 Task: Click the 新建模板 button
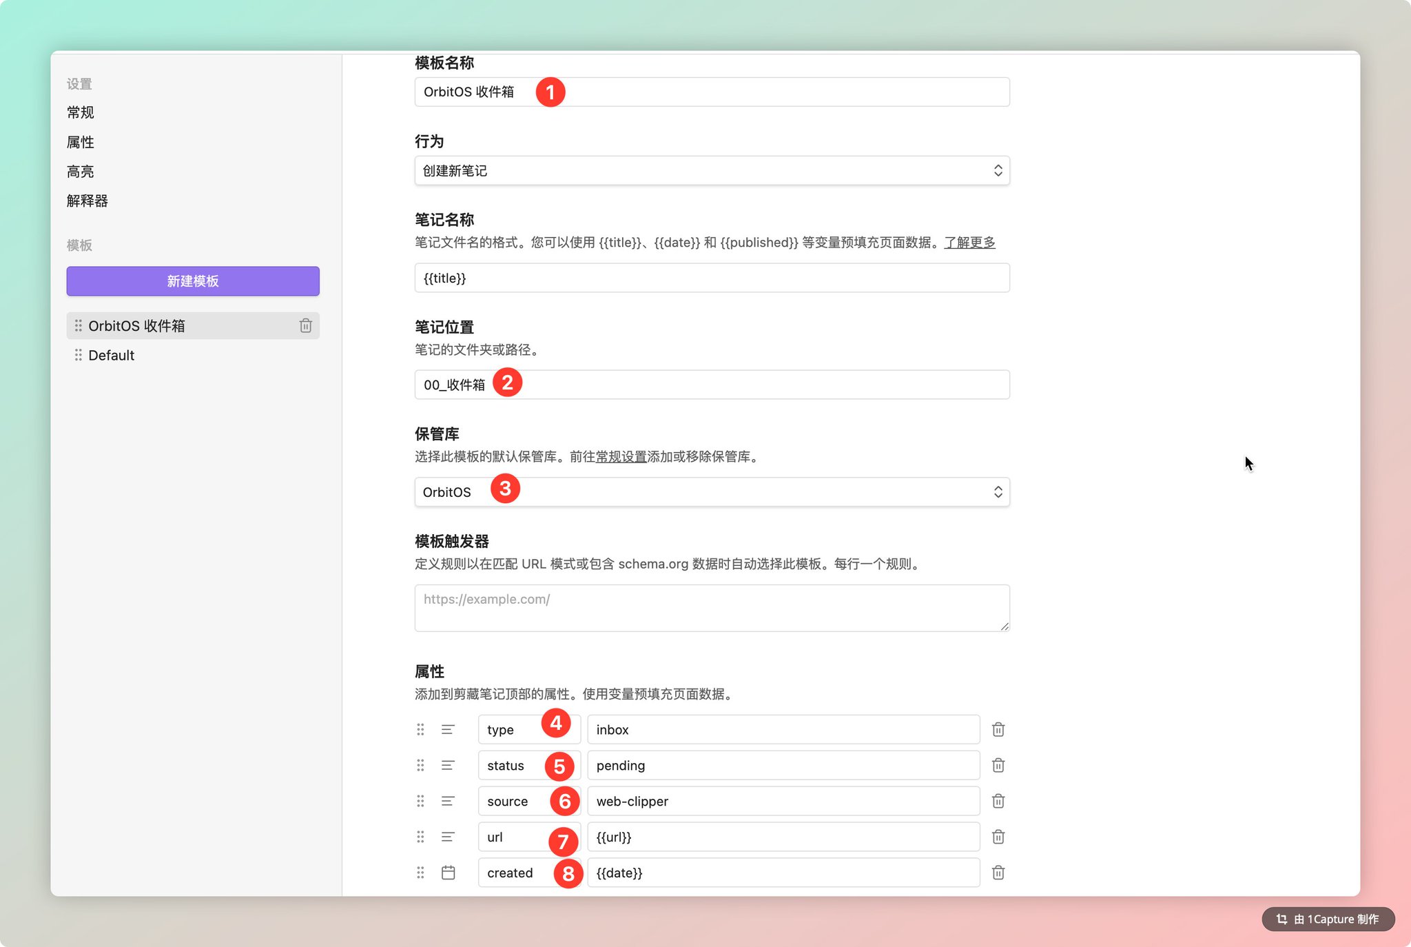click(193, 281)
